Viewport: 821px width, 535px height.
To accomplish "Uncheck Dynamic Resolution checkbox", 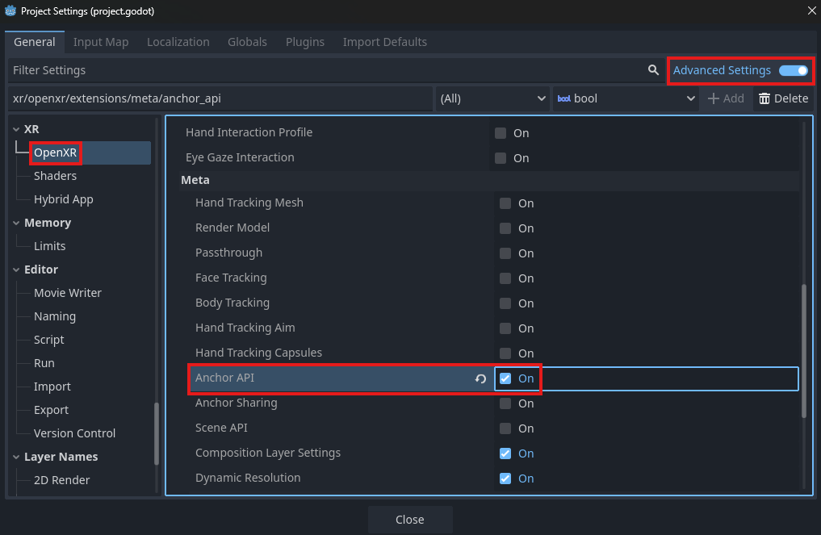I will (505, 479).
